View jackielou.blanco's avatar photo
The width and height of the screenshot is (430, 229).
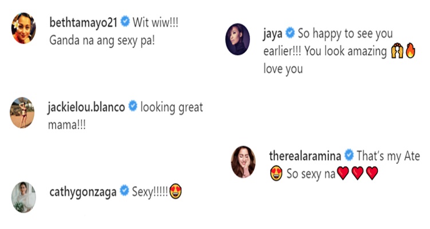pyautogui.click(x=23, y=112)
